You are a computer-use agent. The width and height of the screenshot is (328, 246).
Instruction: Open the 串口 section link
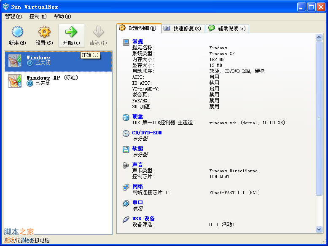(x=137, y=203)
